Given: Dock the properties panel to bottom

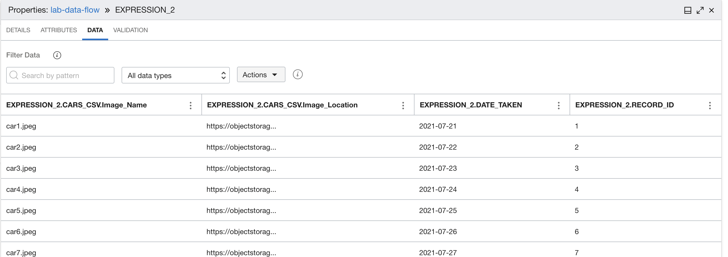Looking at the screenshot, I should point(687,11).
